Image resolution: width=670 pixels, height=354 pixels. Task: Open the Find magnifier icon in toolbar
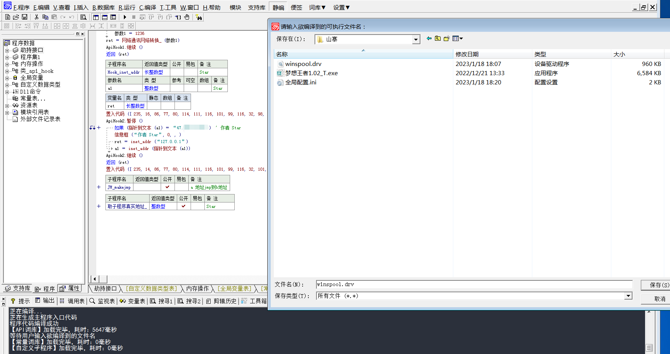coord(83,17)
